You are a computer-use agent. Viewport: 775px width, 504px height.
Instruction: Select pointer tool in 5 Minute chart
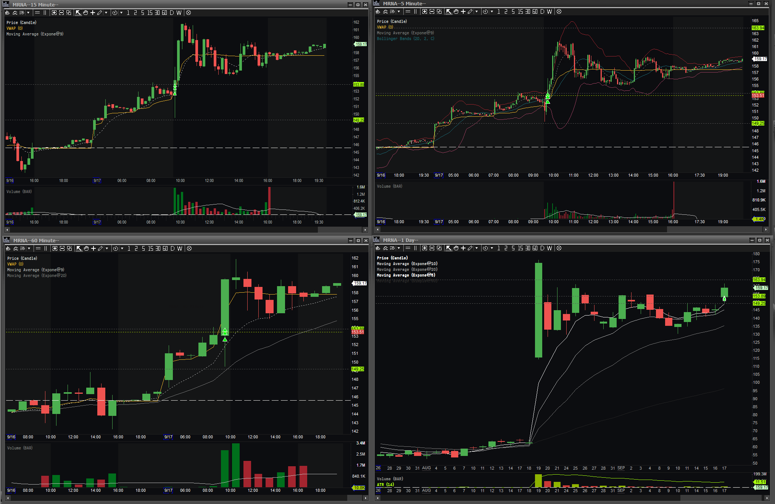[x=449, y=11]
